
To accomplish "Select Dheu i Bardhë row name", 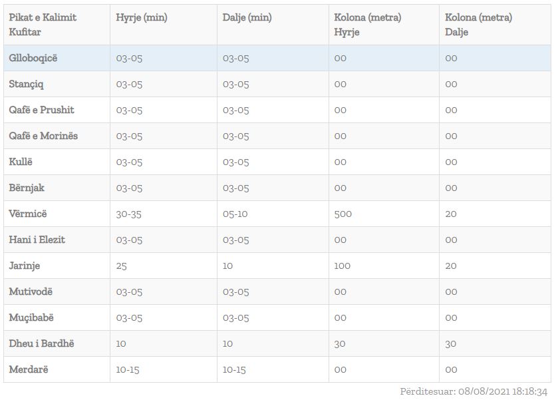I will [41, 343].
